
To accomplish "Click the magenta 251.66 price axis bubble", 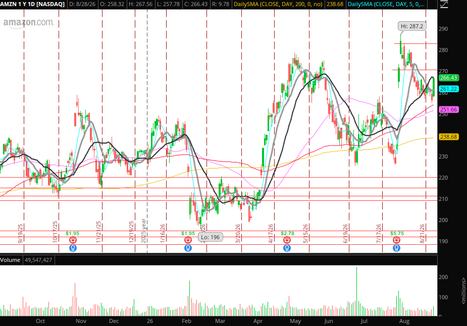I will click(x=448, y=110).
